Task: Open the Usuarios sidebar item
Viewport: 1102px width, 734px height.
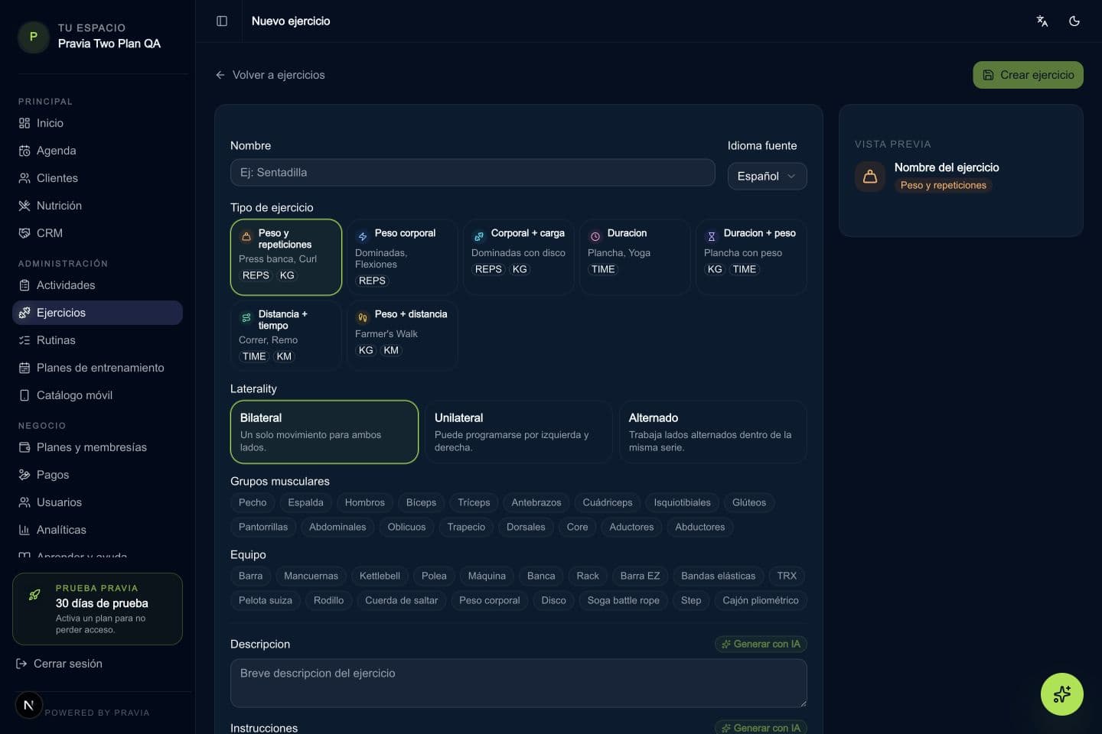Action: 98,502
